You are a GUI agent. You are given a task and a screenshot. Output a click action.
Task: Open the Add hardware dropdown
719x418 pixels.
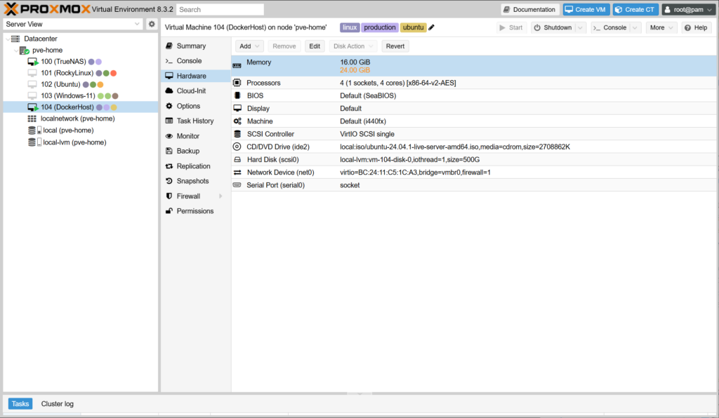[249, 46]
